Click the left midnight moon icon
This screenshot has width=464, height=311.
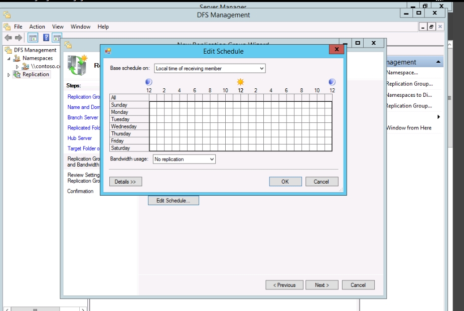coord(148,82)
